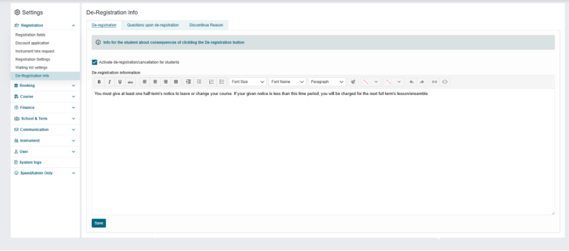Insert a bulleted list
This screenshot has width=569, height=251.
coord(222,82)
